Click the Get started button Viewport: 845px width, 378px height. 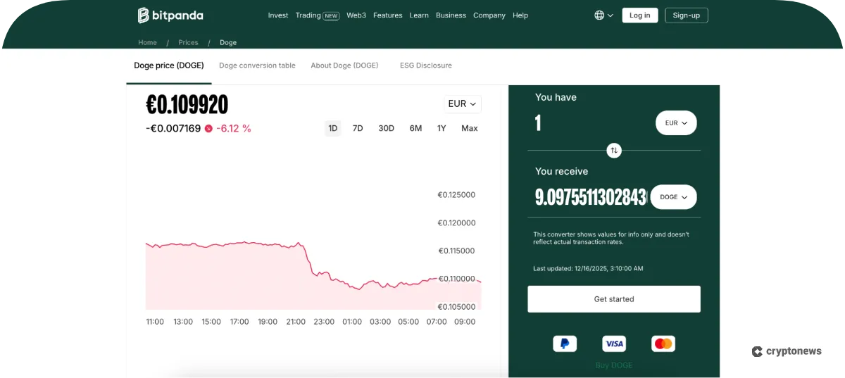tap(614, 299)
